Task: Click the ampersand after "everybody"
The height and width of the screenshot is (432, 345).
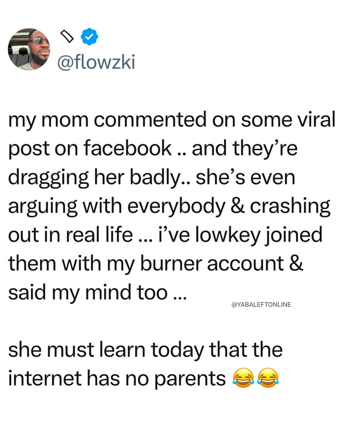Action: (x=238, y=206)
